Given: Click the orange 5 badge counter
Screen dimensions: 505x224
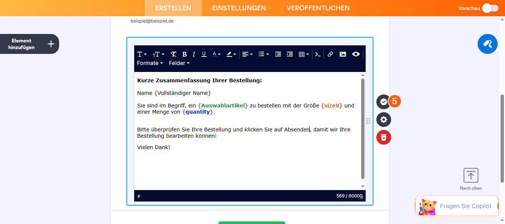Looking at the screenshot, I should click(394, 101).
